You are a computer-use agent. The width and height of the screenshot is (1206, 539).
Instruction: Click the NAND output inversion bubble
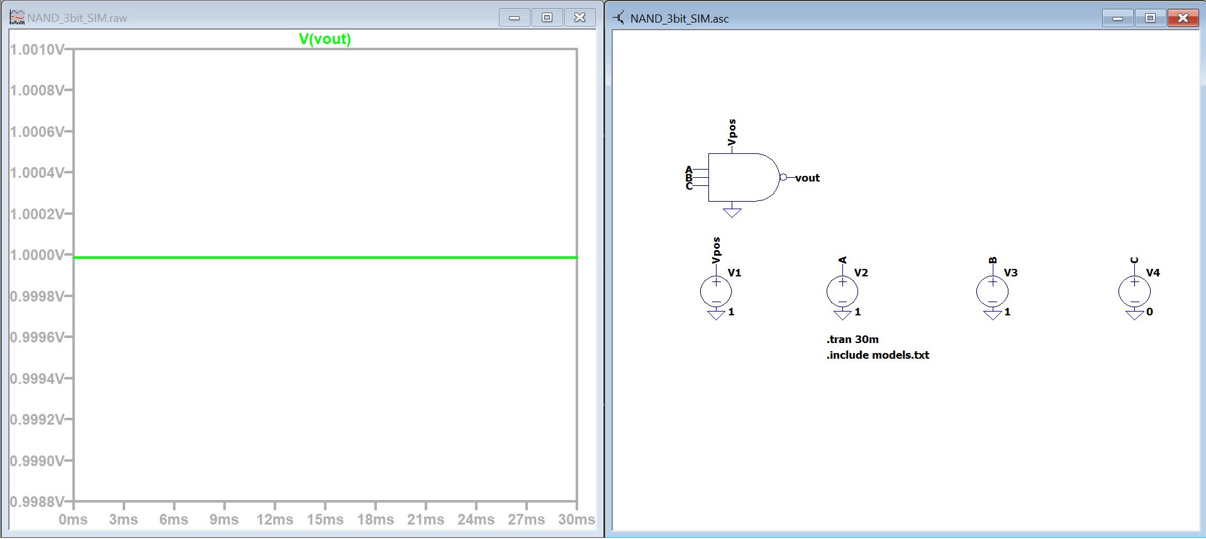tap(783, 178)
